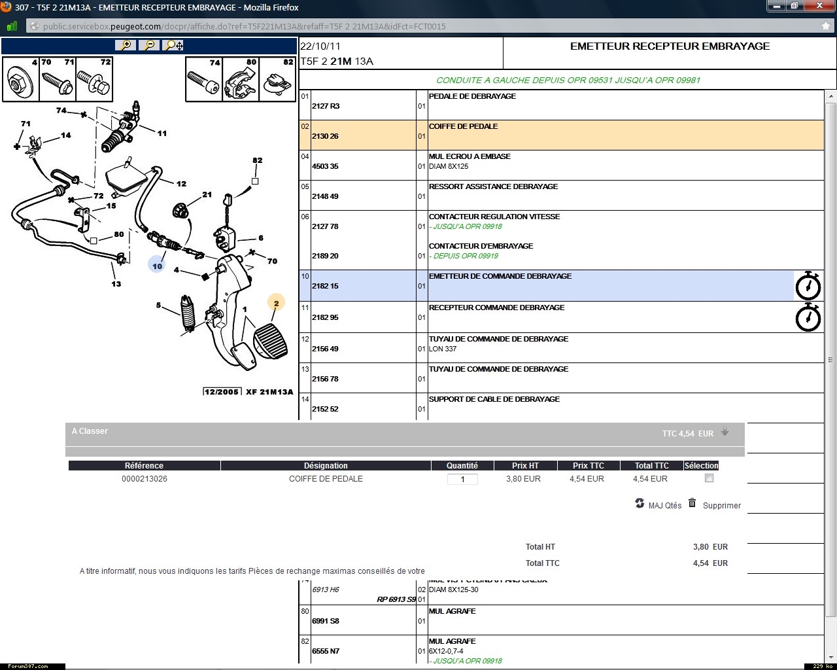Click part reference 2130 26
The width and height of the screenshot is (837, 670).
tap(325, 136)
